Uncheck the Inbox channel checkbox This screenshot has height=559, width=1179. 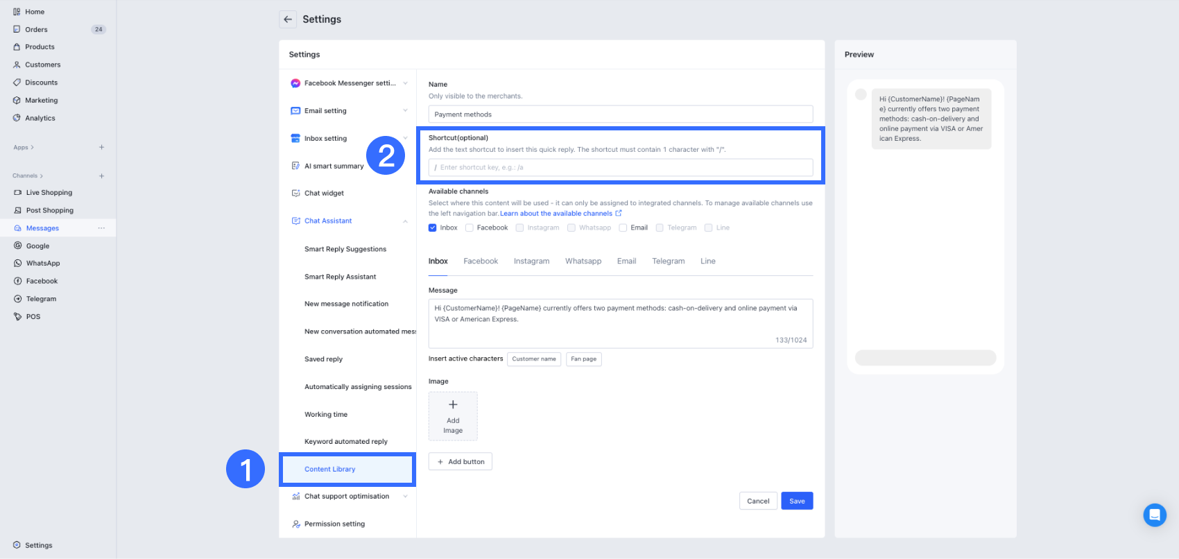(x=433, y=227)
